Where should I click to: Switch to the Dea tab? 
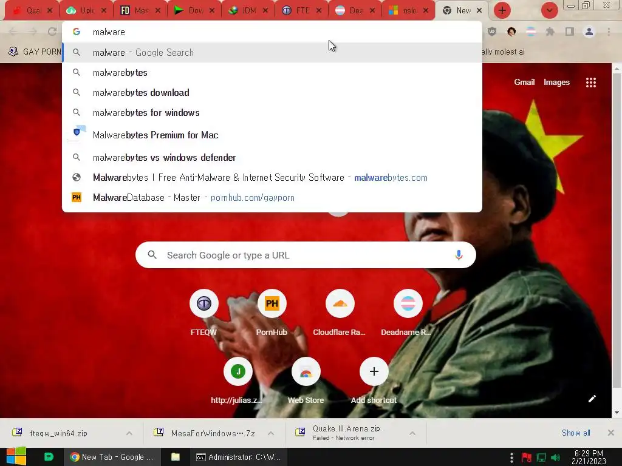[354, 11]
